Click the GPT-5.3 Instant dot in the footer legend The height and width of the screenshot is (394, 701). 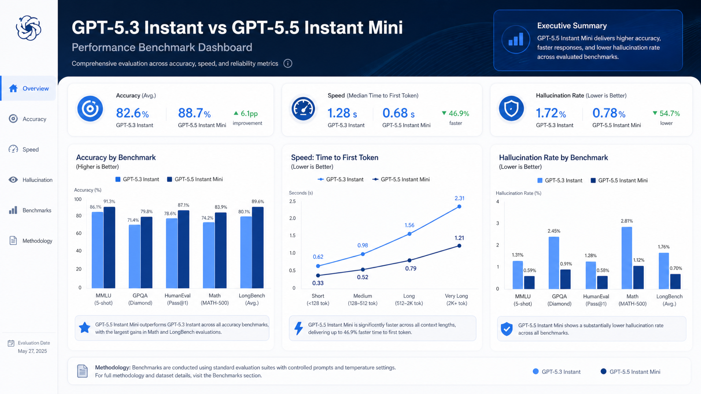click(536, 371)
